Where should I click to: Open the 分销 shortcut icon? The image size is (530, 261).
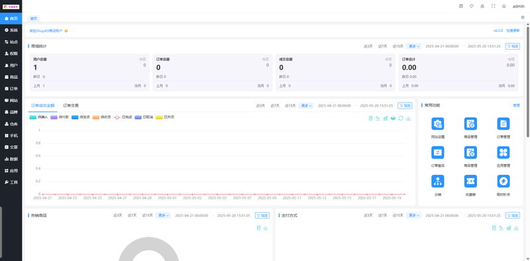coord(438,182)
